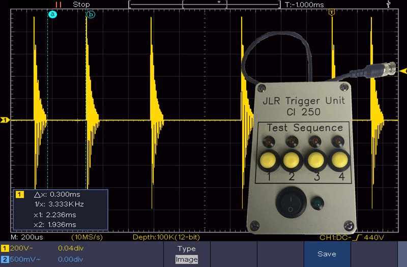This screenshot has height=267, width=407.
Task: Click the Δx: 0.300ms reading
Action: point(57,194)
